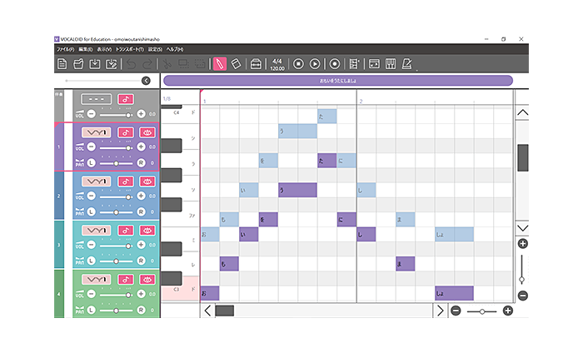Click the 1/8 quantize setting

click(x=167, y=99)
